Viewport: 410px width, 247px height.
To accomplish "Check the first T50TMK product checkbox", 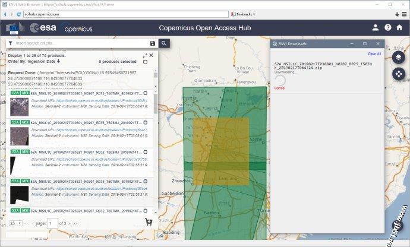I will click(x=146, y=93).
